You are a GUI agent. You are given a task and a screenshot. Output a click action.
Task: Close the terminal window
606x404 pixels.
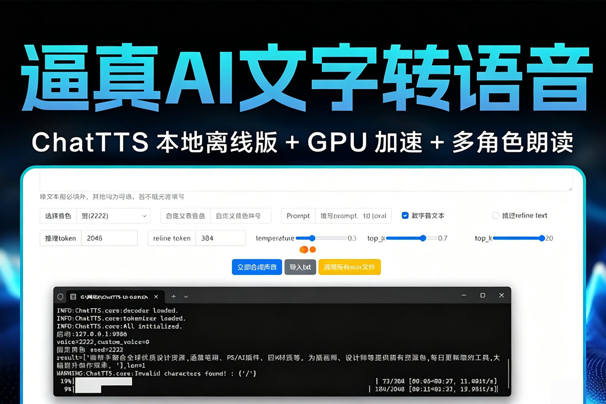click(x=501, y=295)
